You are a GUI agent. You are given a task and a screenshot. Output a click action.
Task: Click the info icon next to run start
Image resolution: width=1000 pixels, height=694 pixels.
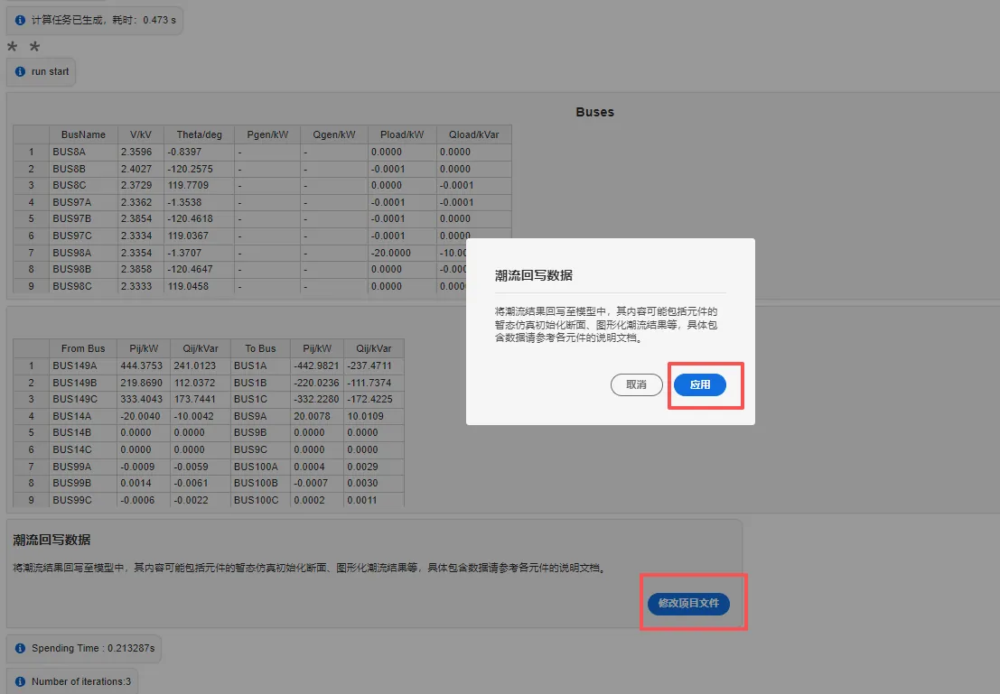(x=20, y=71)
